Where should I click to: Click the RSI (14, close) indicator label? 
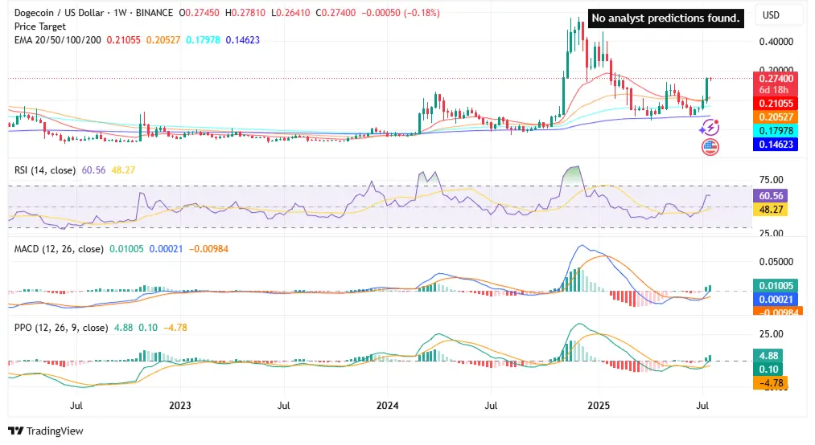pyautogui.click(x=45, y=170)
